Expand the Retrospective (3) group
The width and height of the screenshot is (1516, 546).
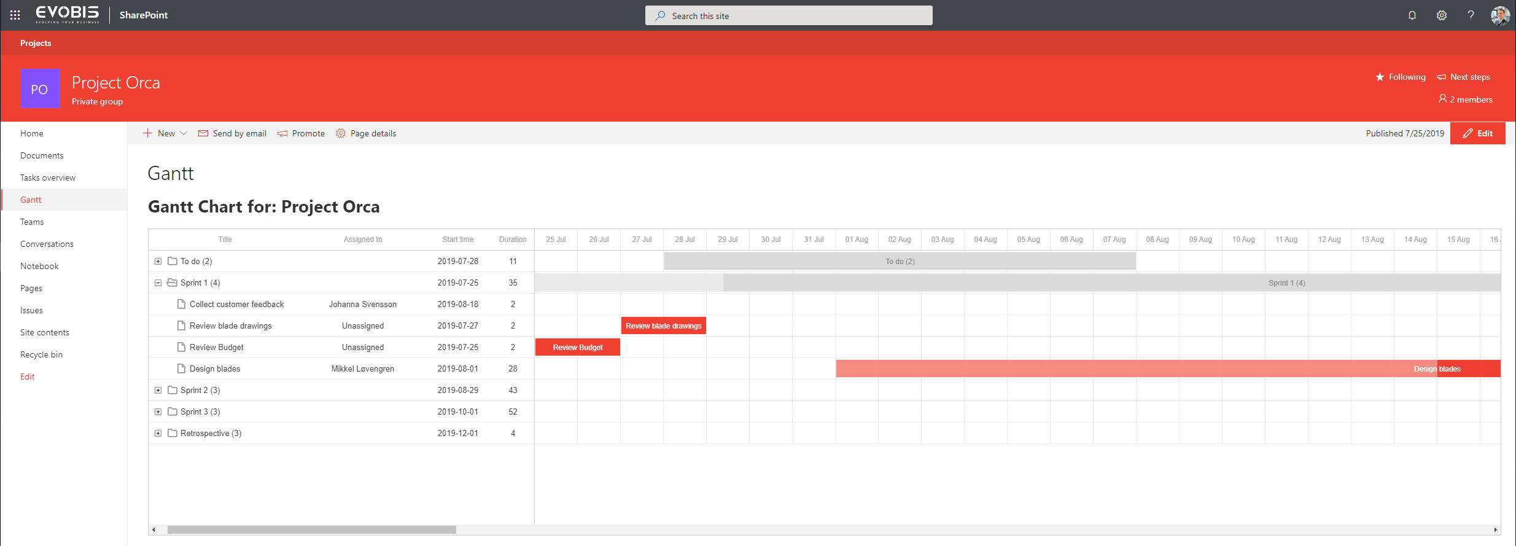pyautogui.click(x=158, y=433)
